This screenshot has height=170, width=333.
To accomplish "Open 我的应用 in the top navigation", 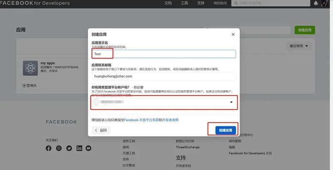I will (220, 3).
